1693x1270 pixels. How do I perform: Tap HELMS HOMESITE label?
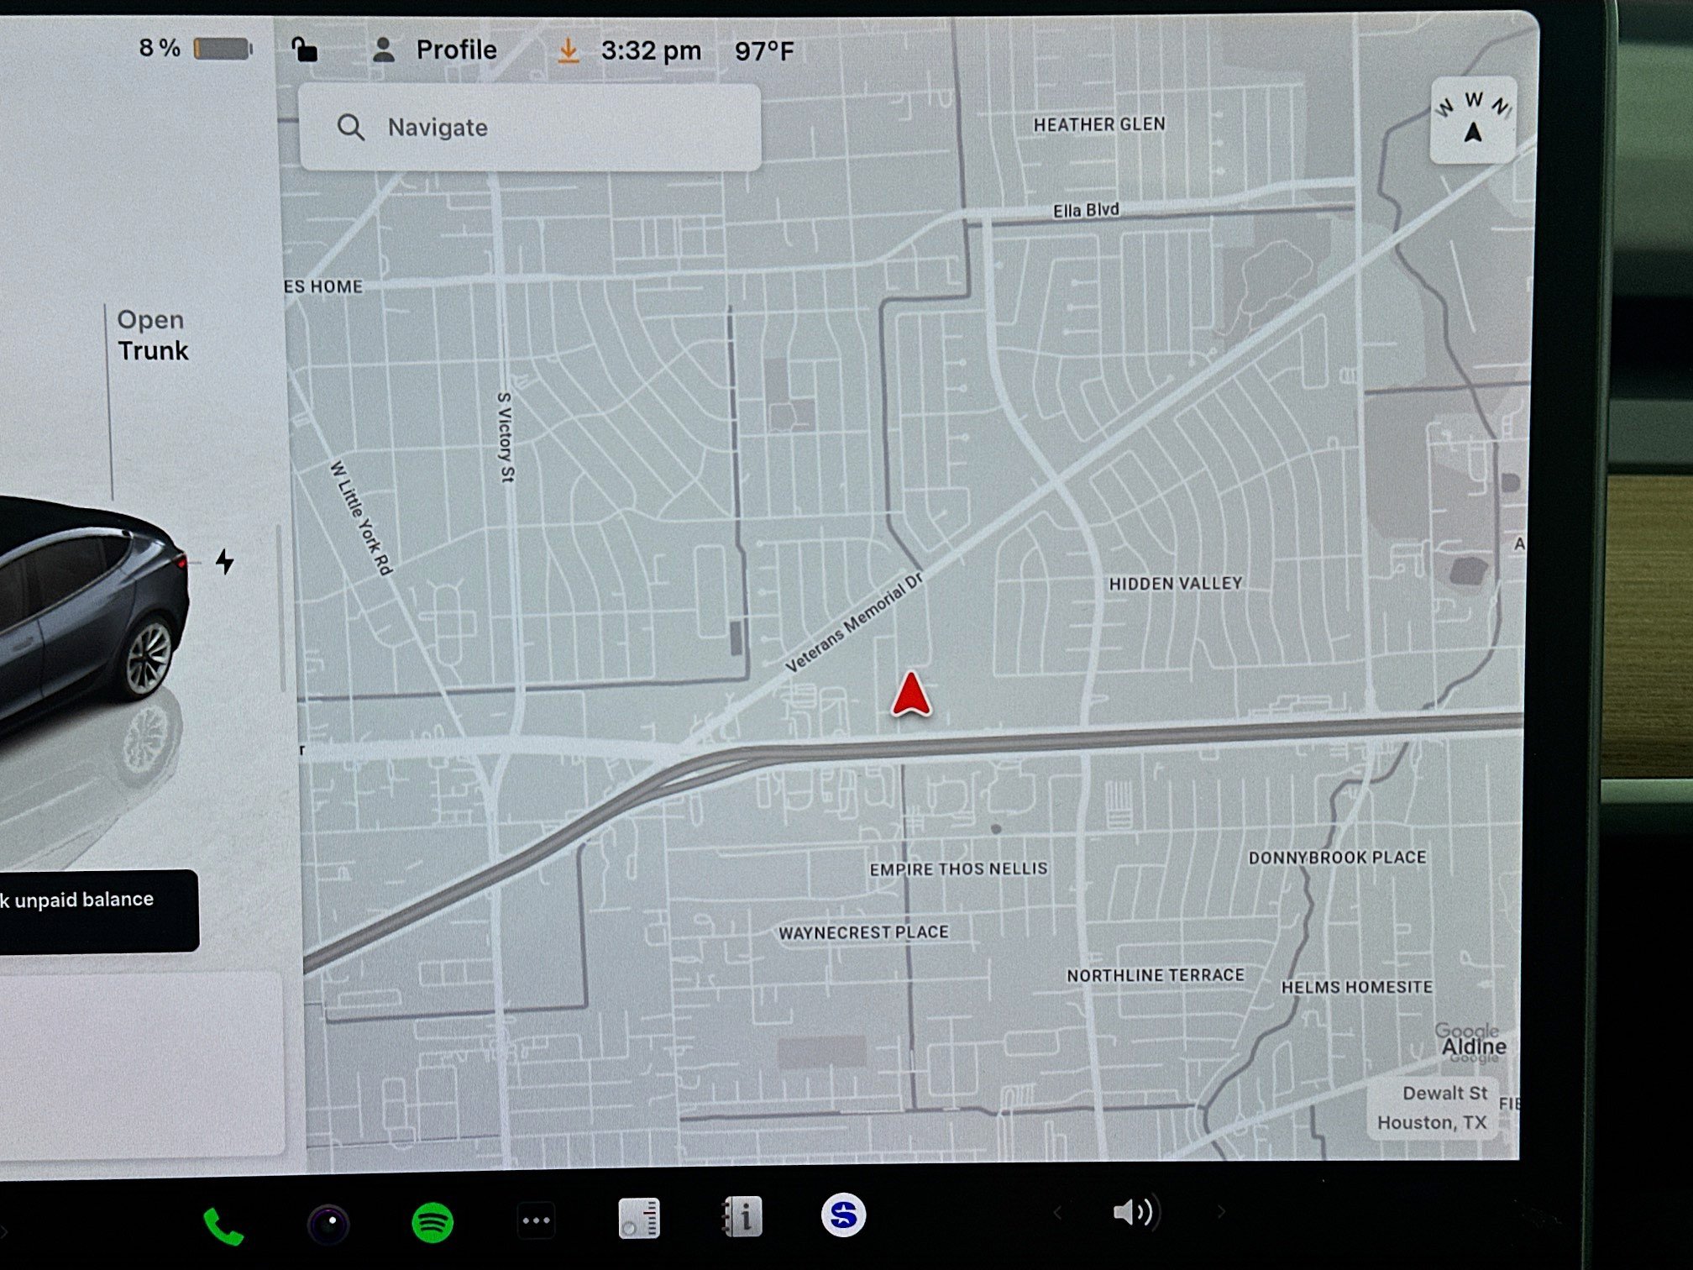click(x=1357, y=987)
